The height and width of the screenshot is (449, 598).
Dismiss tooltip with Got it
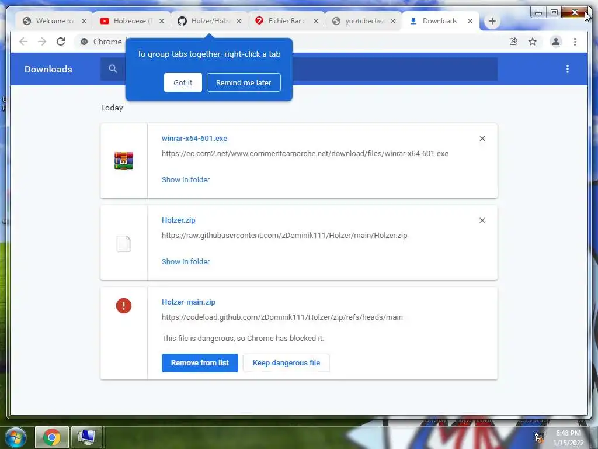[183, 82]
